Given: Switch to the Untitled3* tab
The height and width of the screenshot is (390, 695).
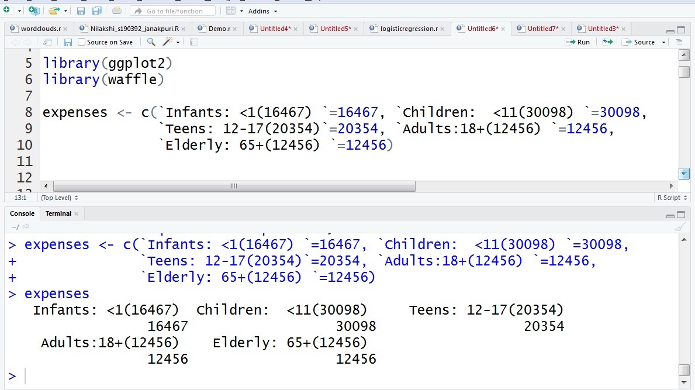Looking at the screenshot, I should [x=603, y=29].
